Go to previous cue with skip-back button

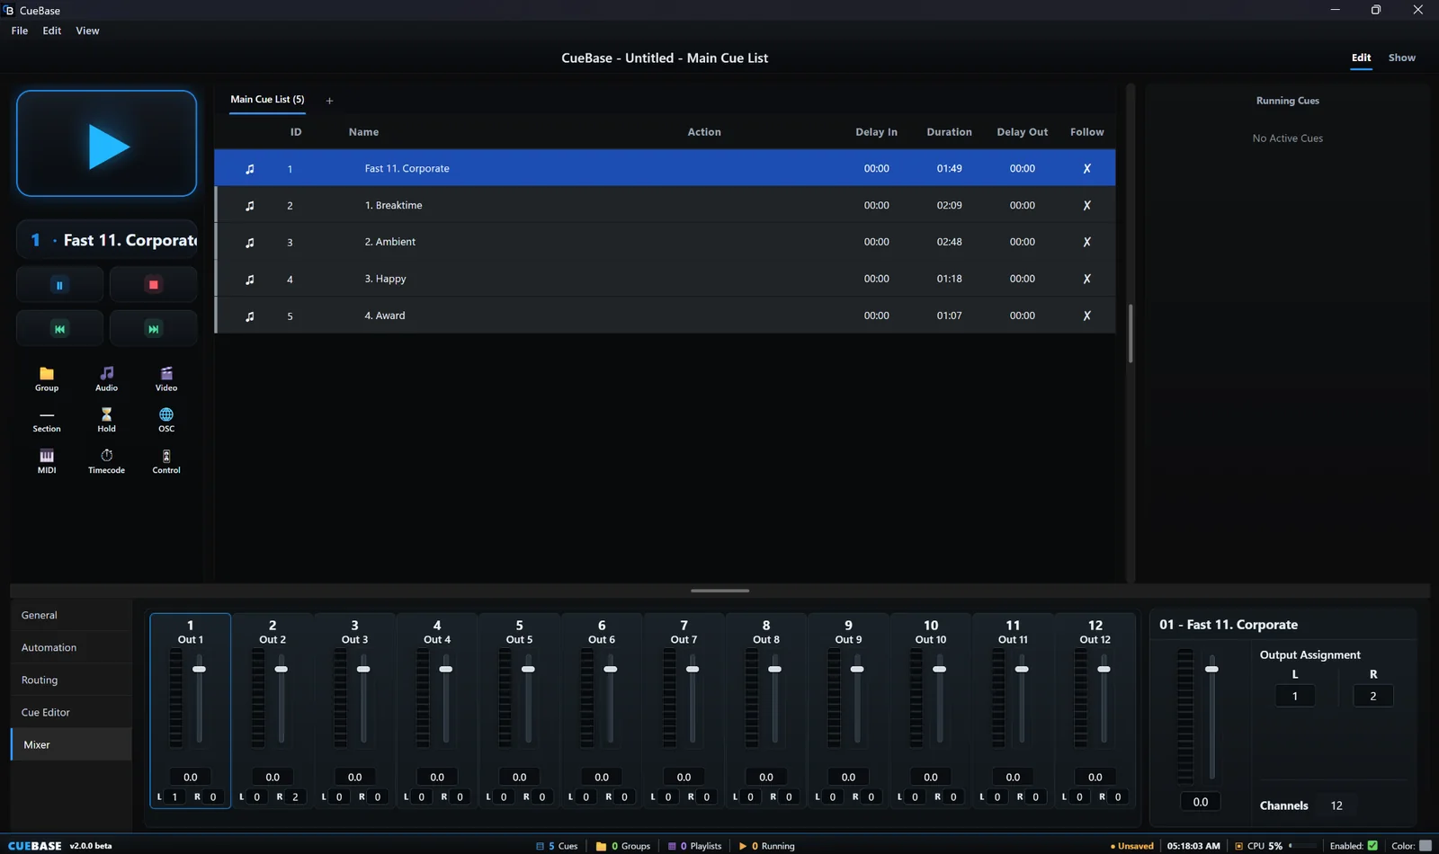59,329
